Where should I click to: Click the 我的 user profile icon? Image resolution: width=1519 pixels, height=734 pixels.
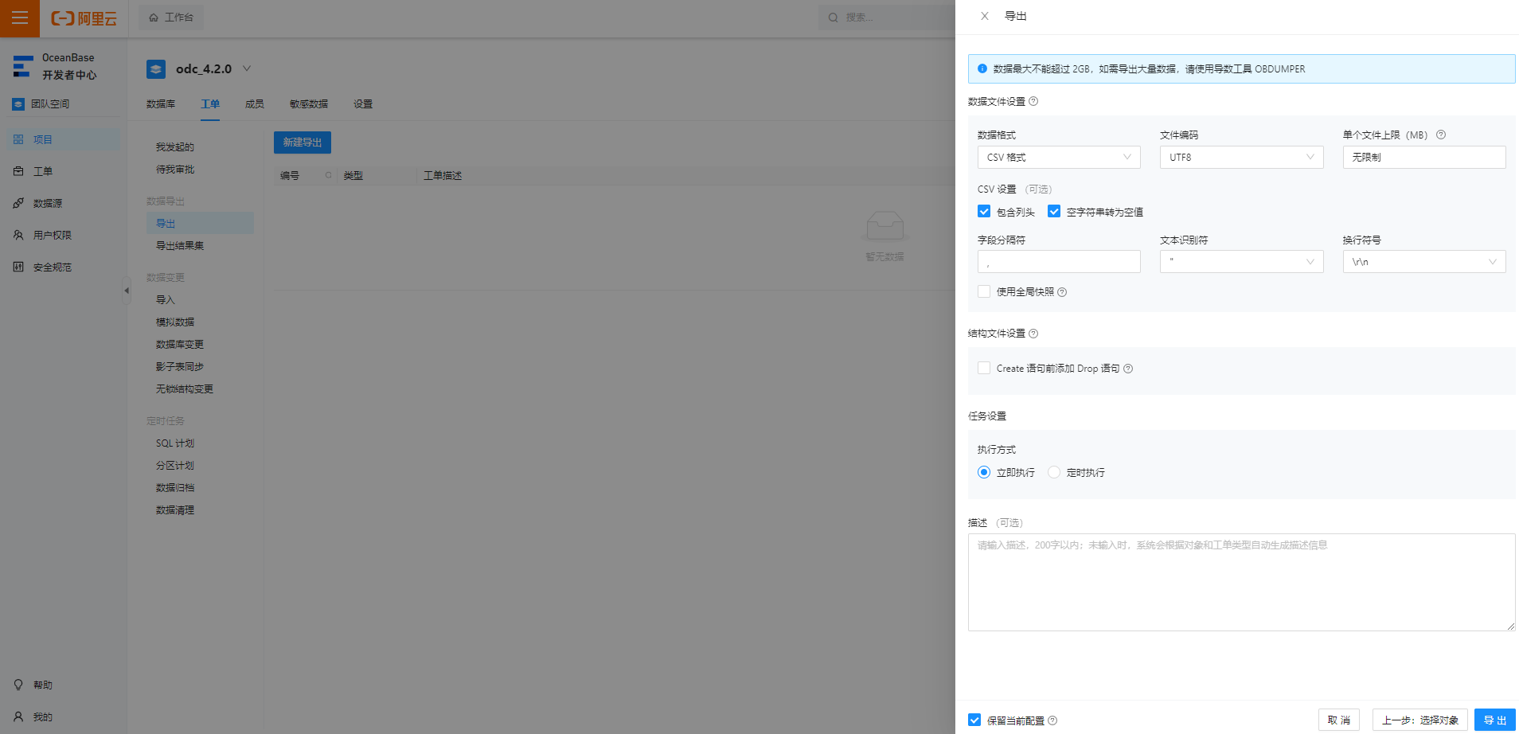click(18, 716)
